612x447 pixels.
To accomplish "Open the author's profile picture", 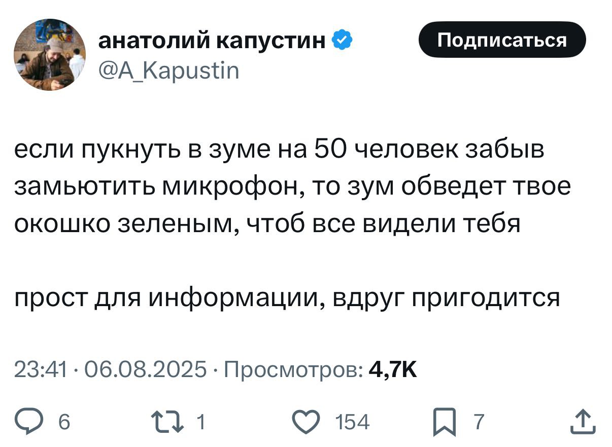I will 51,54.
